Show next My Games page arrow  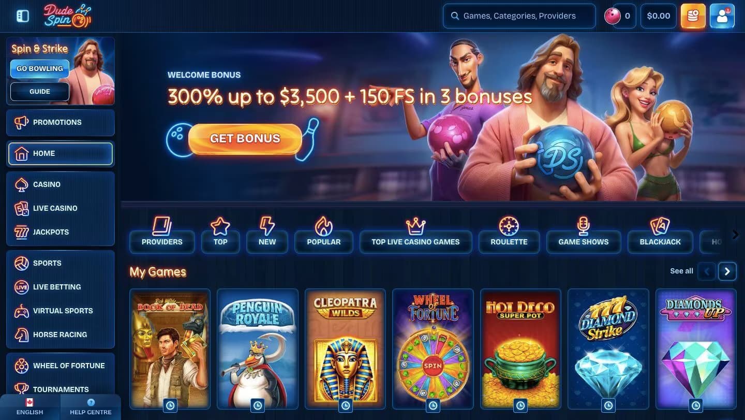[x=727, y=271]
